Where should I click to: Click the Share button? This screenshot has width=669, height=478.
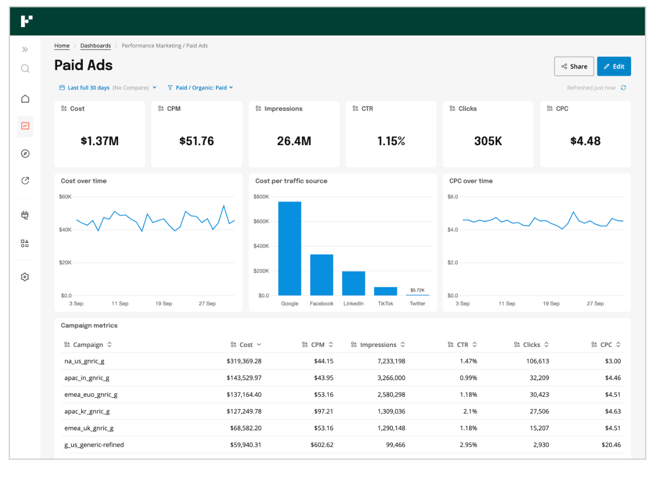[x=574, y=66]
